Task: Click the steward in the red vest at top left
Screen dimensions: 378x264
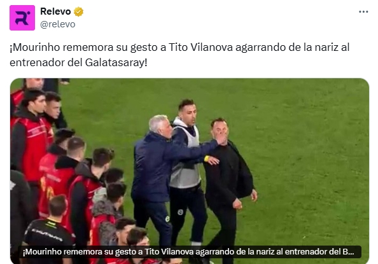Action: (x=29, y=135)
